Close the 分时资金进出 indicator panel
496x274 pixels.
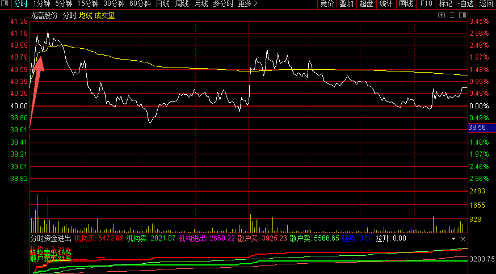[x=463, y=239]
